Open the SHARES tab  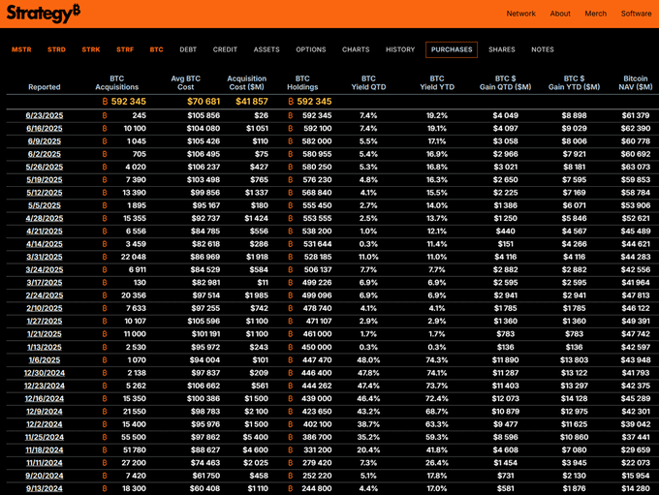coord(501,49)
